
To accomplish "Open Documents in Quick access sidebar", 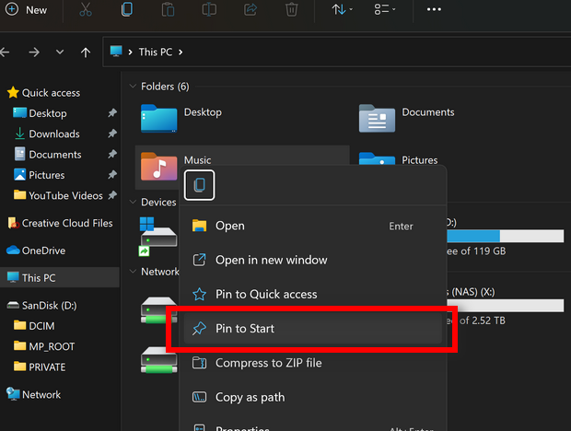I will 48,155.
